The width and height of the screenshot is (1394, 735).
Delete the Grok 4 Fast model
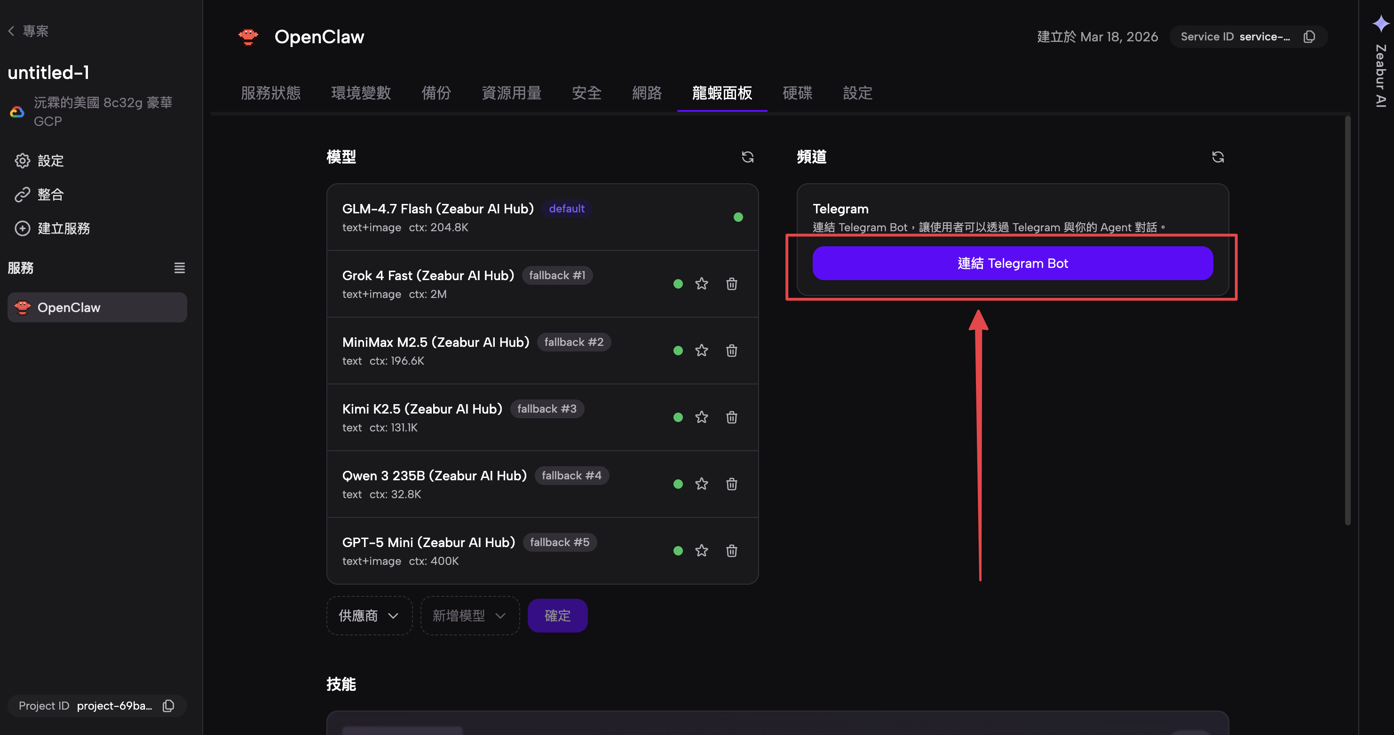[x=731, y=284]
